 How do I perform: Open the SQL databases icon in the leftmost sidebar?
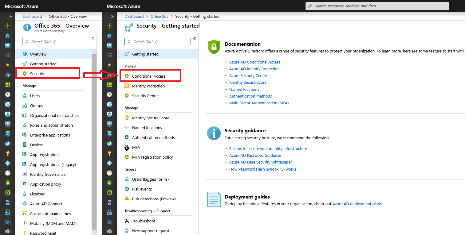click(x=8, y=134)
